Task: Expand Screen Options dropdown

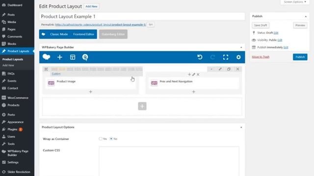Action: tap(295, 2)
